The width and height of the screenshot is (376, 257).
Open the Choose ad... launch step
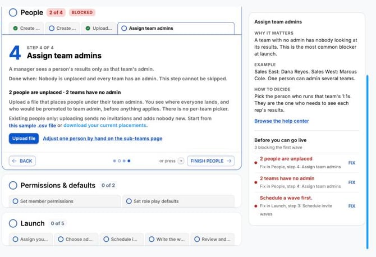(x=76, y=239)
